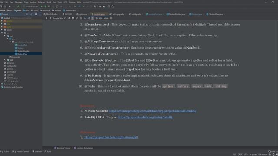
Task: Open Project panel gear options
Action: (36, 14)
